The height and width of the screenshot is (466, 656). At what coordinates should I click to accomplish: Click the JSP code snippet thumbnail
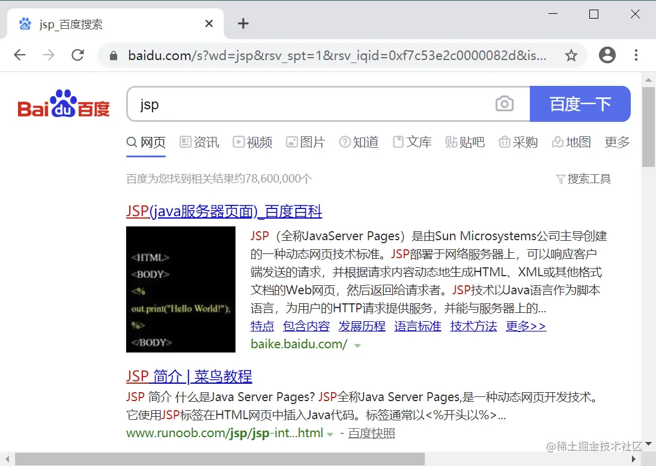180,289
